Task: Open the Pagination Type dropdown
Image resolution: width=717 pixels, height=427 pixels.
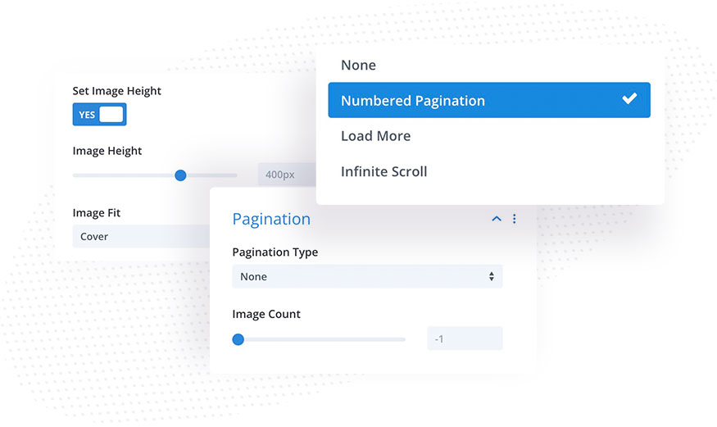Action: point(367,276)
